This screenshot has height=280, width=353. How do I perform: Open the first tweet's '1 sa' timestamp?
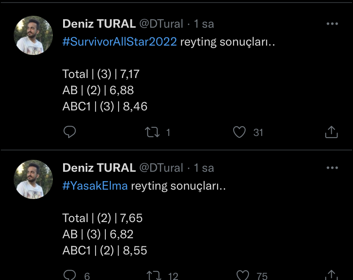204,24
